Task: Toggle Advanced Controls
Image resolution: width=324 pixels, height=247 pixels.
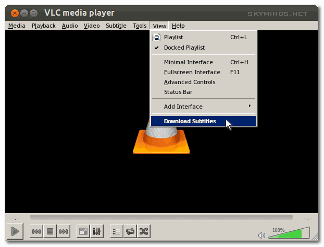Action: (203, 82)
